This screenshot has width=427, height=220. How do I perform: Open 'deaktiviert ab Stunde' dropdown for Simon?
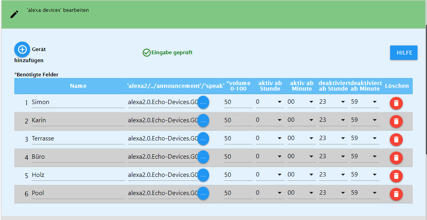point(334,102)
